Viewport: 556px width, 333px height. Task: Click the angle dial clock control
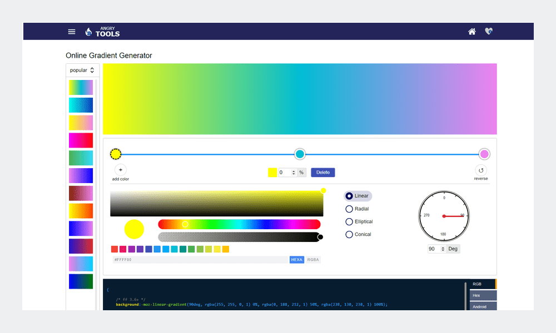tap(444, 216)
